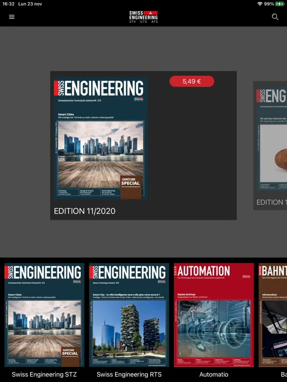
Task: Check the battery status icon
Action: pos(280,4)
